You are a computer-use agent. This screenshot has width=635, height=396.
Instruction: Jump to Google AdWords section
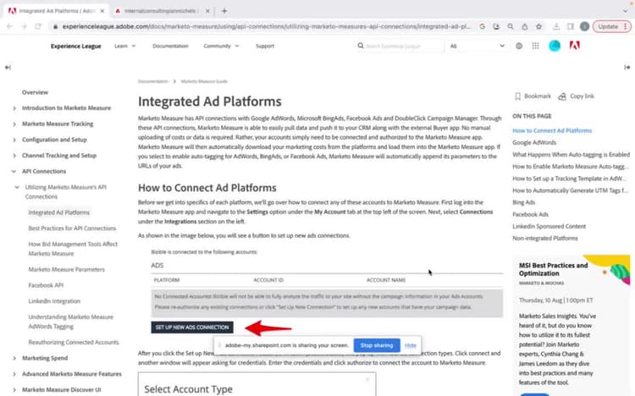(534, 142)
